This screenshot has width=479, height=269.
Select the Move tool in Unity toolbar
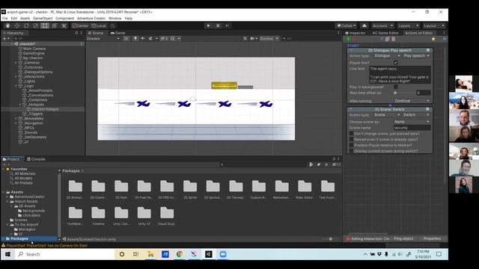click(x=17, y=26)
